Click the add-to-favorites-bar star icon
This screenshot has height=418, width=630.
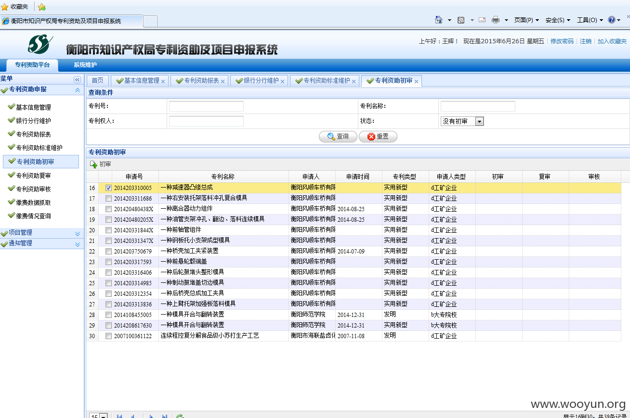(x=42, y=7)
